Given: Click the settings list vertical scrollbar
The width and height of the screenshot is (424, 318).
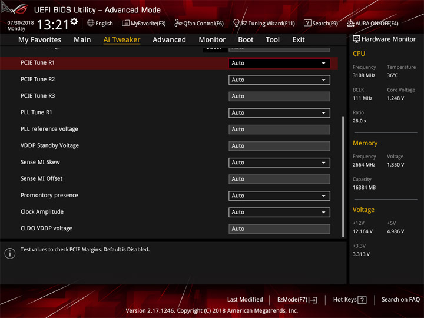Looking at the screenshot, I should 343,177.
